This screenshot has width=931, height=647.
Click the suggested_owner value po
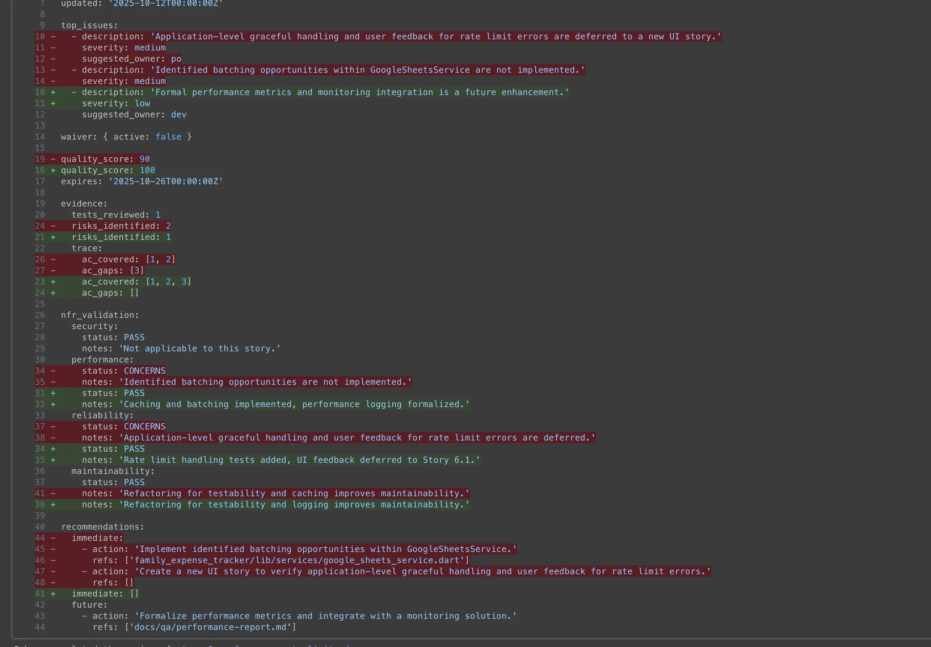[x=176, y=59]
